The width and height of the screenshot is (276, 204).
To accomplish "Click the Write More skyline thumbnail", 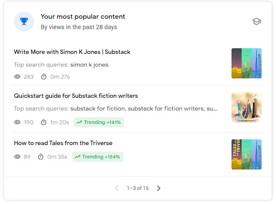I will 246,63.
